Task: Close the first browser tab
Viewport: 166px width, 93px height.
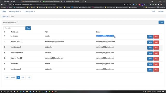Action: (20, 2)
